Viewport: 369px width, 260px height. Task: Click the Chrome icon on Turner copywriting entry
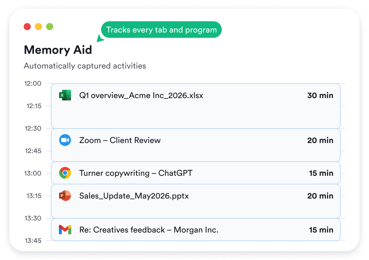pyautogui.click(x=65, y=173)
